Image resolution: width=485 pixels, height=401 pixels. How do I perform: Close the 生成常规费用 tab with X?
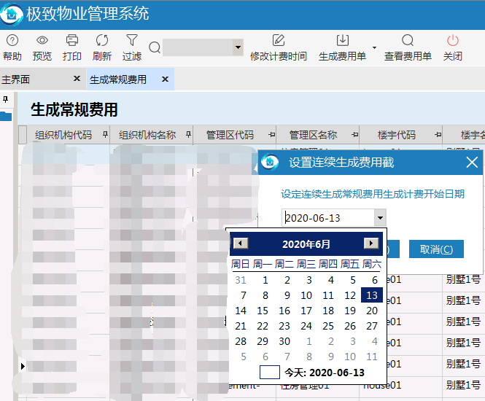[165, 79]
